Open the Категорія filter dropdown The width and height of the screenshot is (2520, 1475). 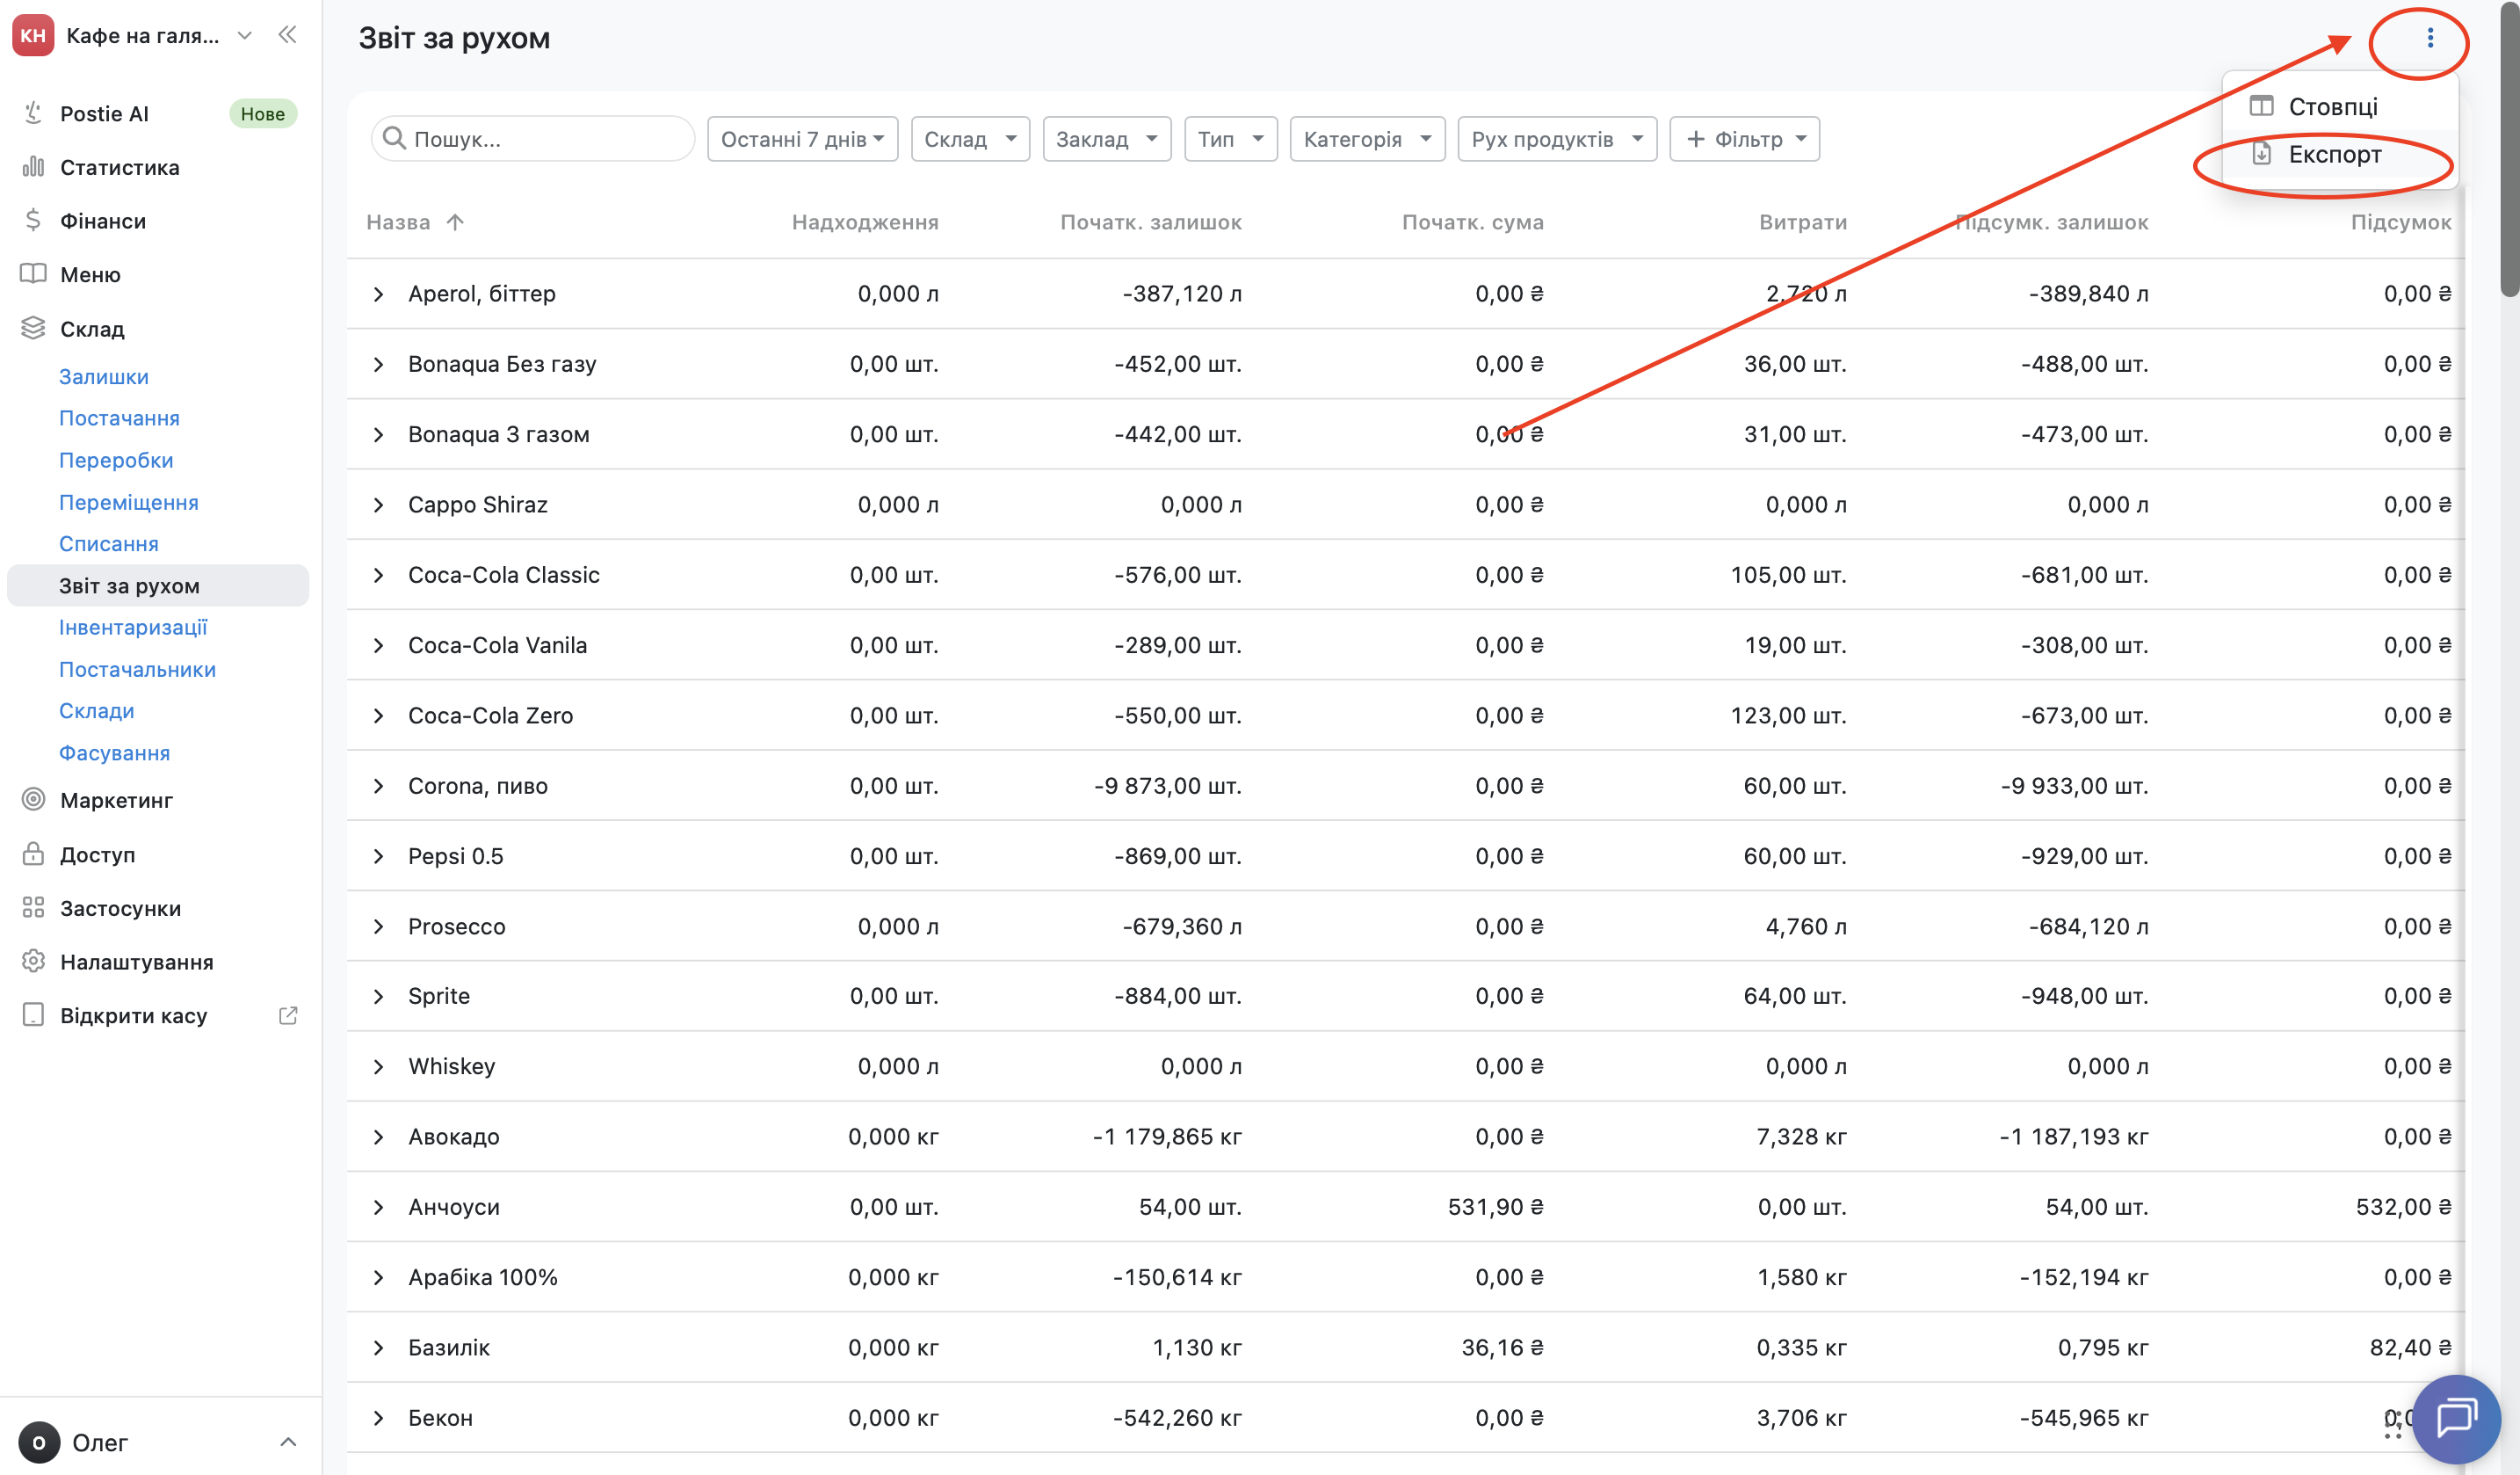click(x=1367, y=139)
